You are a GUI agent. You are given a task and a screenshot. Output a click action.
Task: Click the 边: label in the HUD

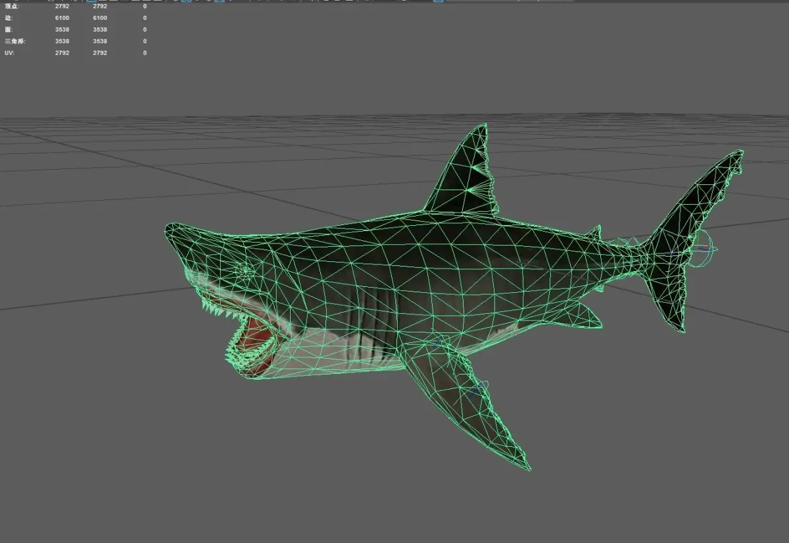click(x=8, y=18)
